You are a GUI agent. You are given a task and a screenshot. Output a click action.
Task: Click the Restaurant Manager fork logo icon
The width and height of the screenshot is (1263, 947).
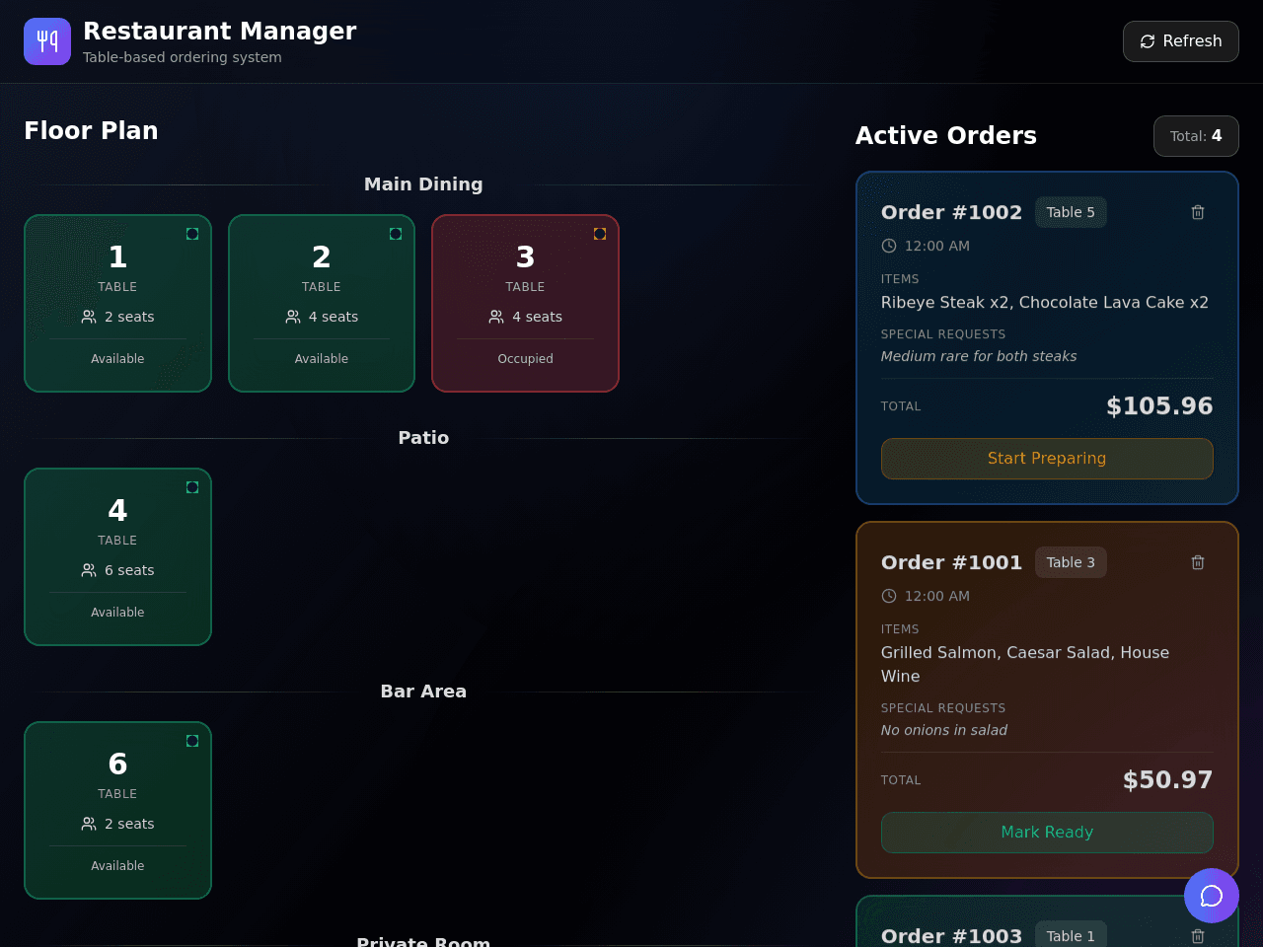pos(47,41)
